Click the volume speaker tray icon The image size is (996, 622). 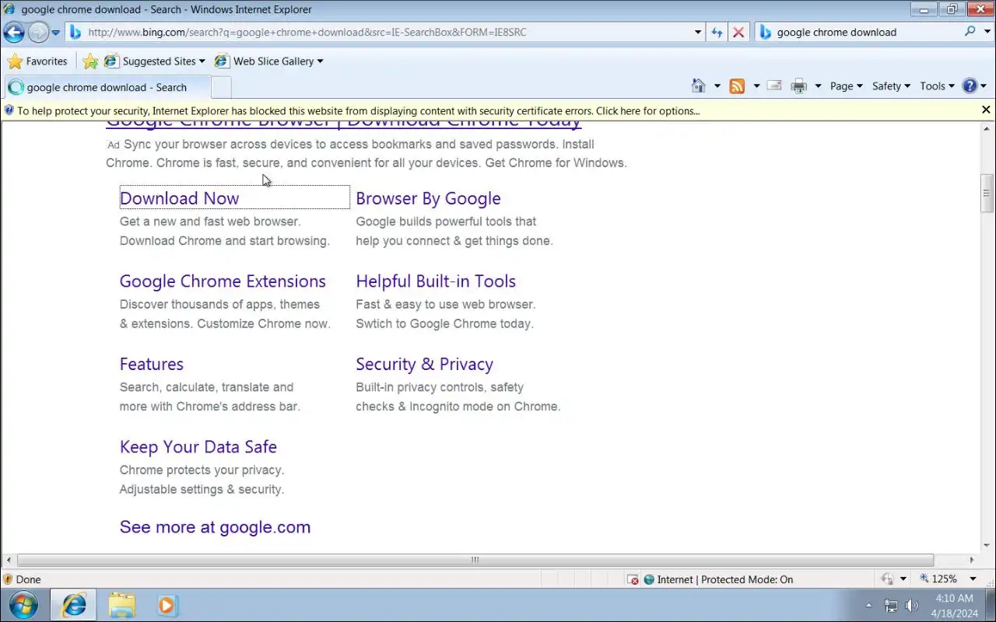(x=911, y=605)
